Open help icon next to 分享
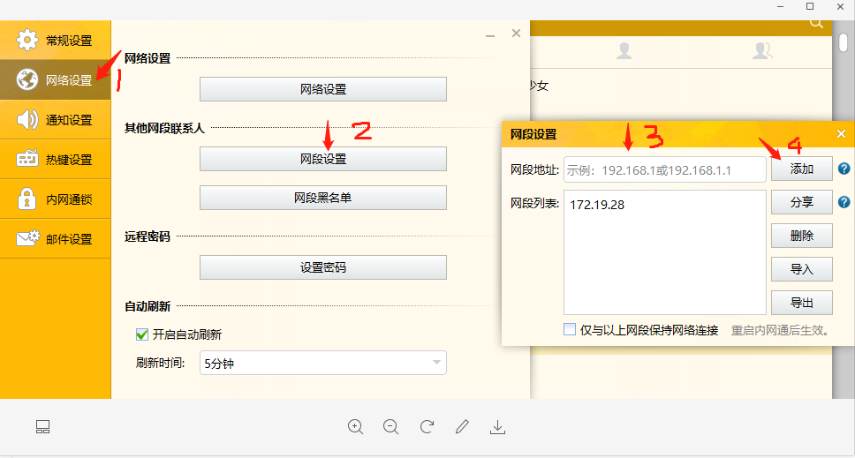 (x=844, y=202)
